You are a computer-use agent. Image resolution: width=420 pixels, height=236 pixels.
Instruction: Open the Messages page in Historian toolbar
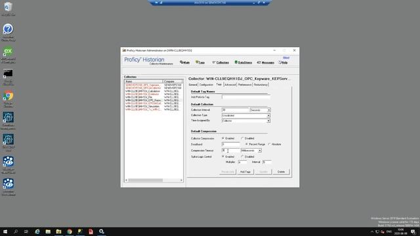click(x=265, y=62)
